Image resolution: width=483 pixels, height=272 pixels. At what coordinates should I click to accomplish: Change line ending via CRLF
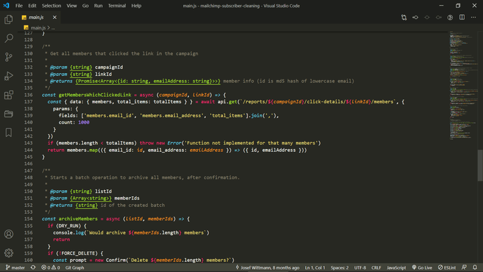tap(376, 268)
